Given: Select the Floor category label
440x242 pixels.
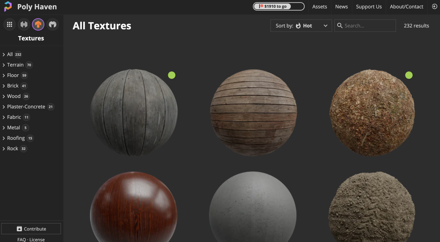Looking at the screenshot, I should (x=13, y=75).
